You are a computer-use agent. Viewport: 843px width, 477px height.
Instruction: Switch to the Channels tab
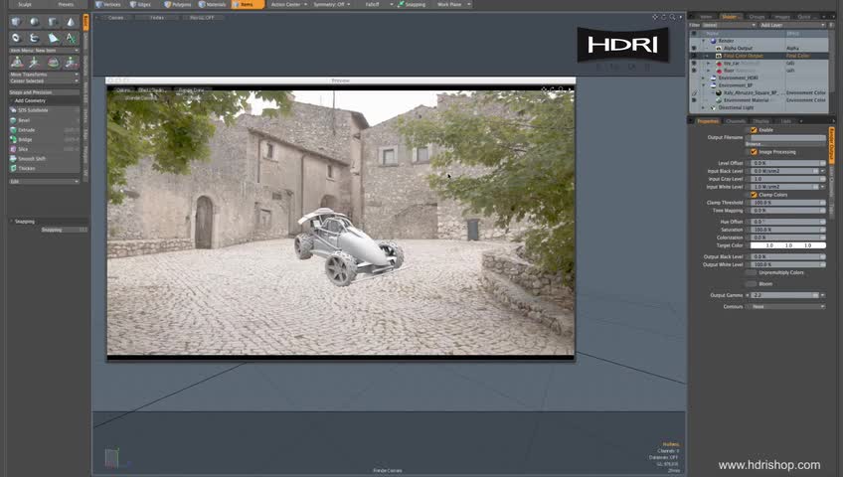coord(735,120)
